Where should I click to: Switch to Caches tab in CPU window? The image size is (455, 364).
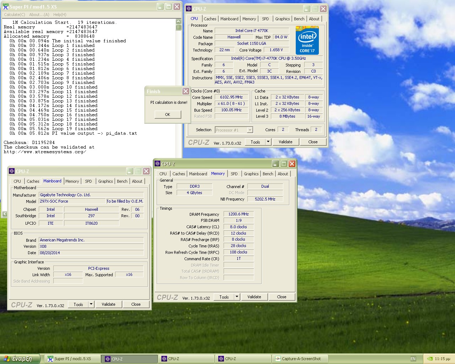point(210,19)
